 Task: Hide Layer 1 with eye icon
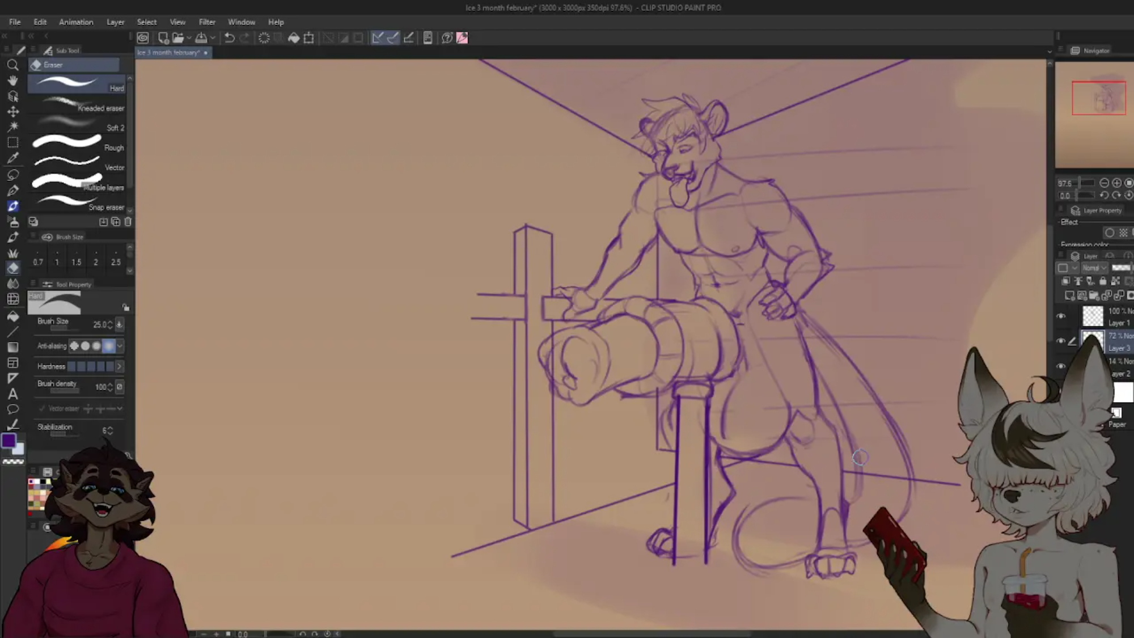(x=1061, y=316)
